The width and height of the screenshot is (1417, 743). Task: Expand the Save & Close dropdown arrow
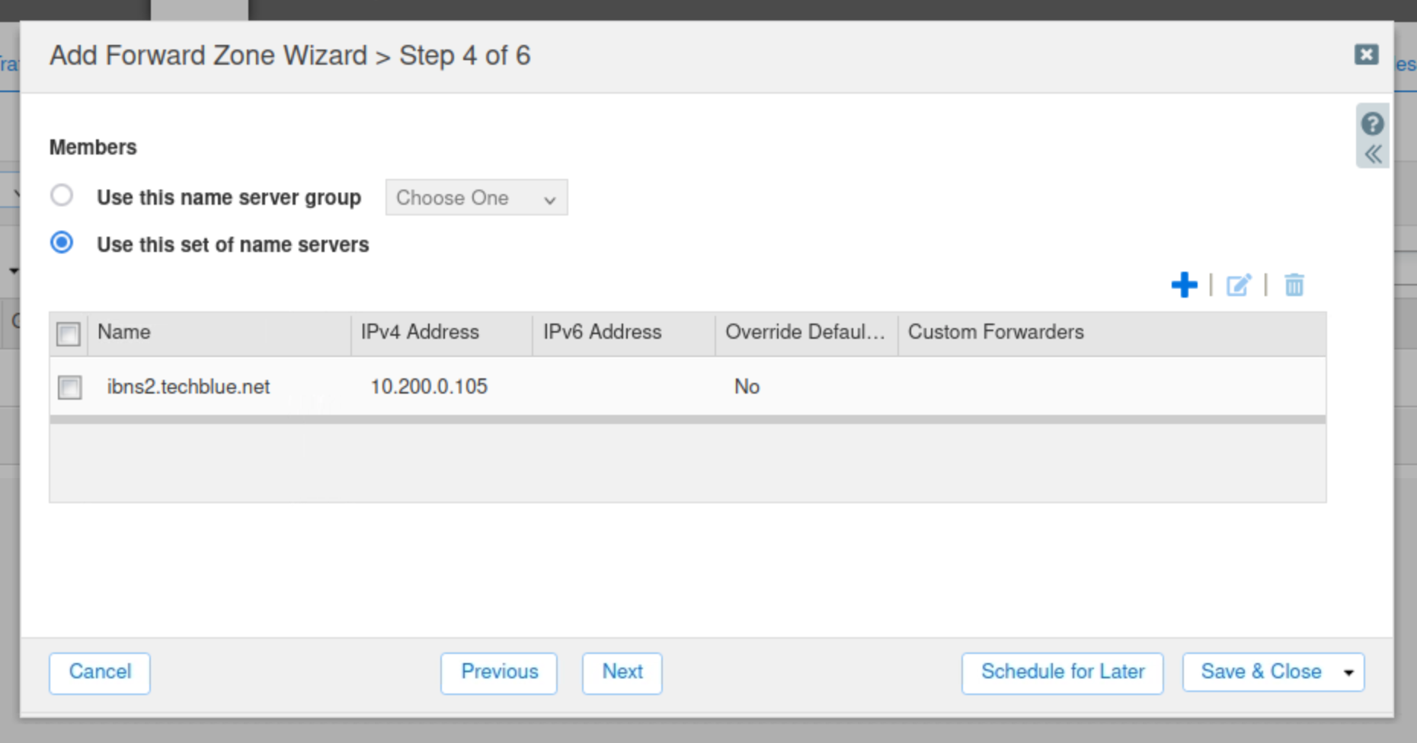1348,673
